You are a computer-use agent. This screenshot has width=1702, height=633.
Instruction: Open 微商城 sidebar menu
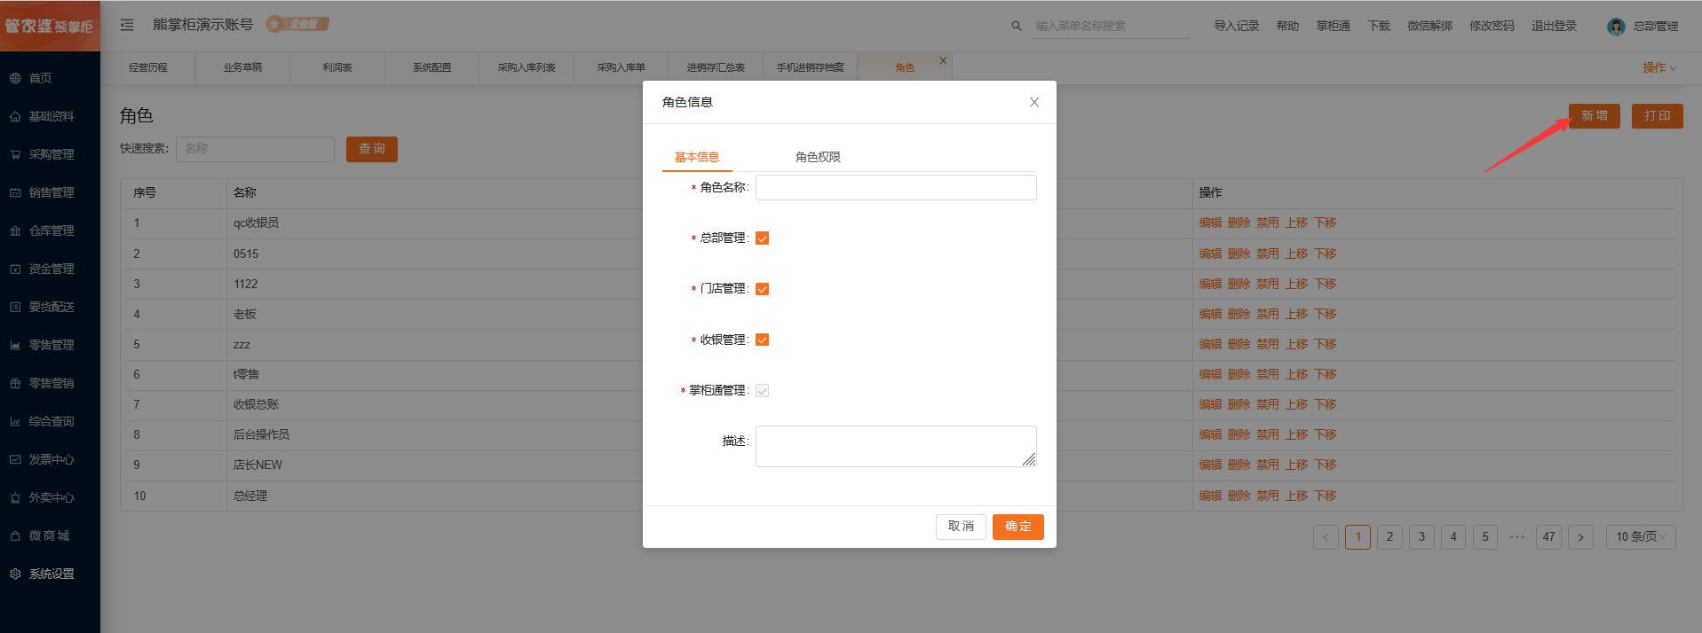pyautogui.click(x=50, y=535)
